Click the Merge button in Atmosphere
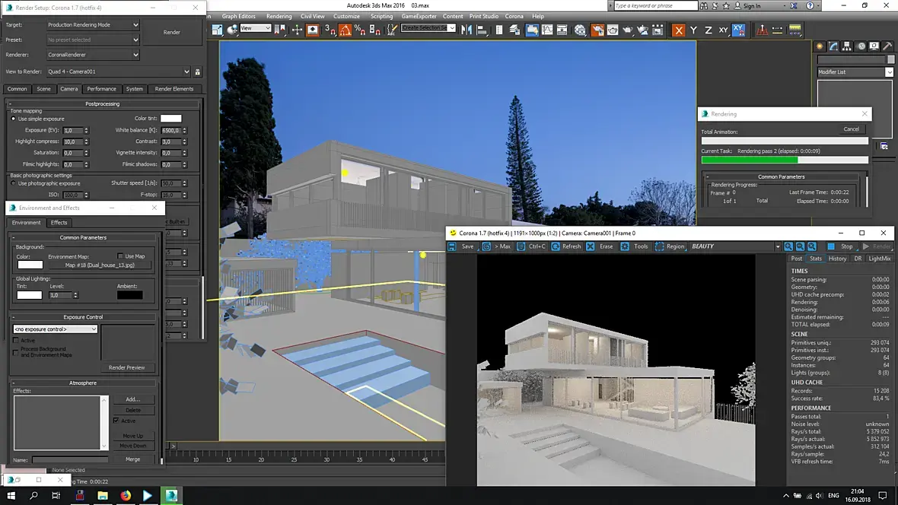 [x=133, y=459]
